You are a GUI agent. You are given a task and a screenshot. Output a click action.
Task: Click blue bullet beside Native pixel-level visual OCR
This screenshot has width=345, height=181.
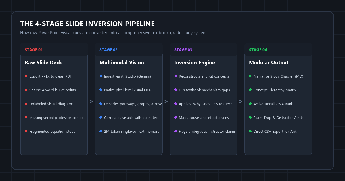click(x=101, y=90)
